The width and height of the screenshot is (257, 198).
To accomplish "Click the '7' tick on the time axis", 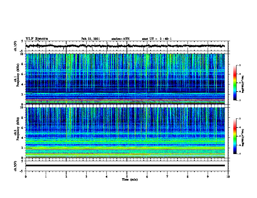I will coord(167,177).
